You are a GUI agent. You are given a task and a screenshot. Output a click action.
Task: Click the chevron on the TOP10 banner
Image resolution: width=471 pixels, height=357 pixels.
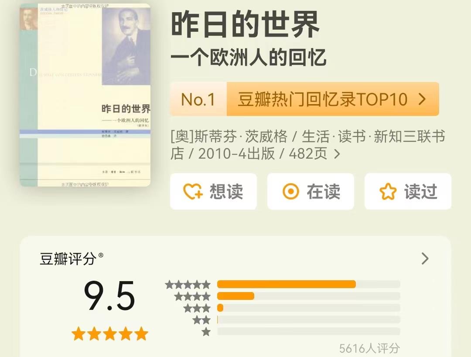click(422, 99)
